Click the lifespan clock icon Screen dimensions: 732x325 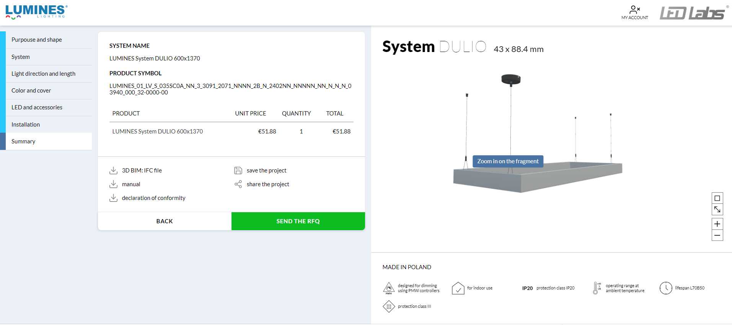[666, 288]
